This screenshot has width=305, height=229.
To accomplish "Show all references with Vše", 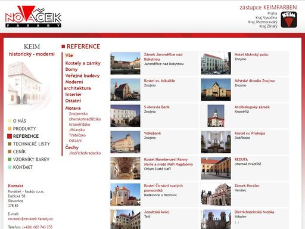I will coord(69,55).
